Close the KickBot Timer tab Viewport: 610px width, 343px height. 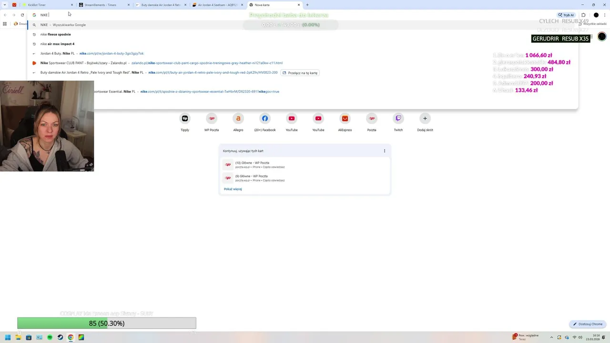pyautogui.click(x=72, y=5)
